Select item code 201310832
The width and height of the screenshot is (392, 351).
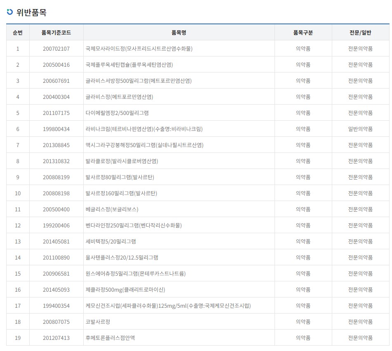(56, 161)
